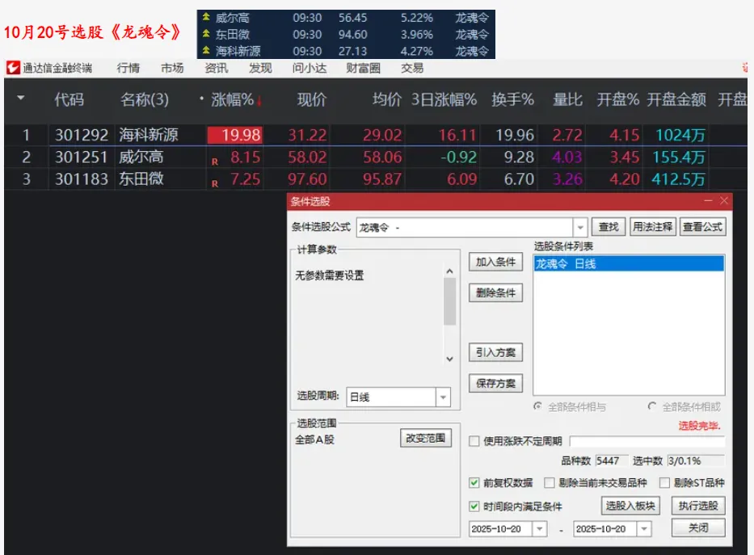Image resolution: width=754 pixels, height=555 pixels.
Task: Click the 加入条件 button
Action: click(495, 262)
